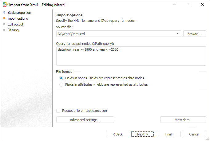The height and width of the screenshot is (141, 210).
Task: Expand the Source file dropdown list
Action: 178,34
